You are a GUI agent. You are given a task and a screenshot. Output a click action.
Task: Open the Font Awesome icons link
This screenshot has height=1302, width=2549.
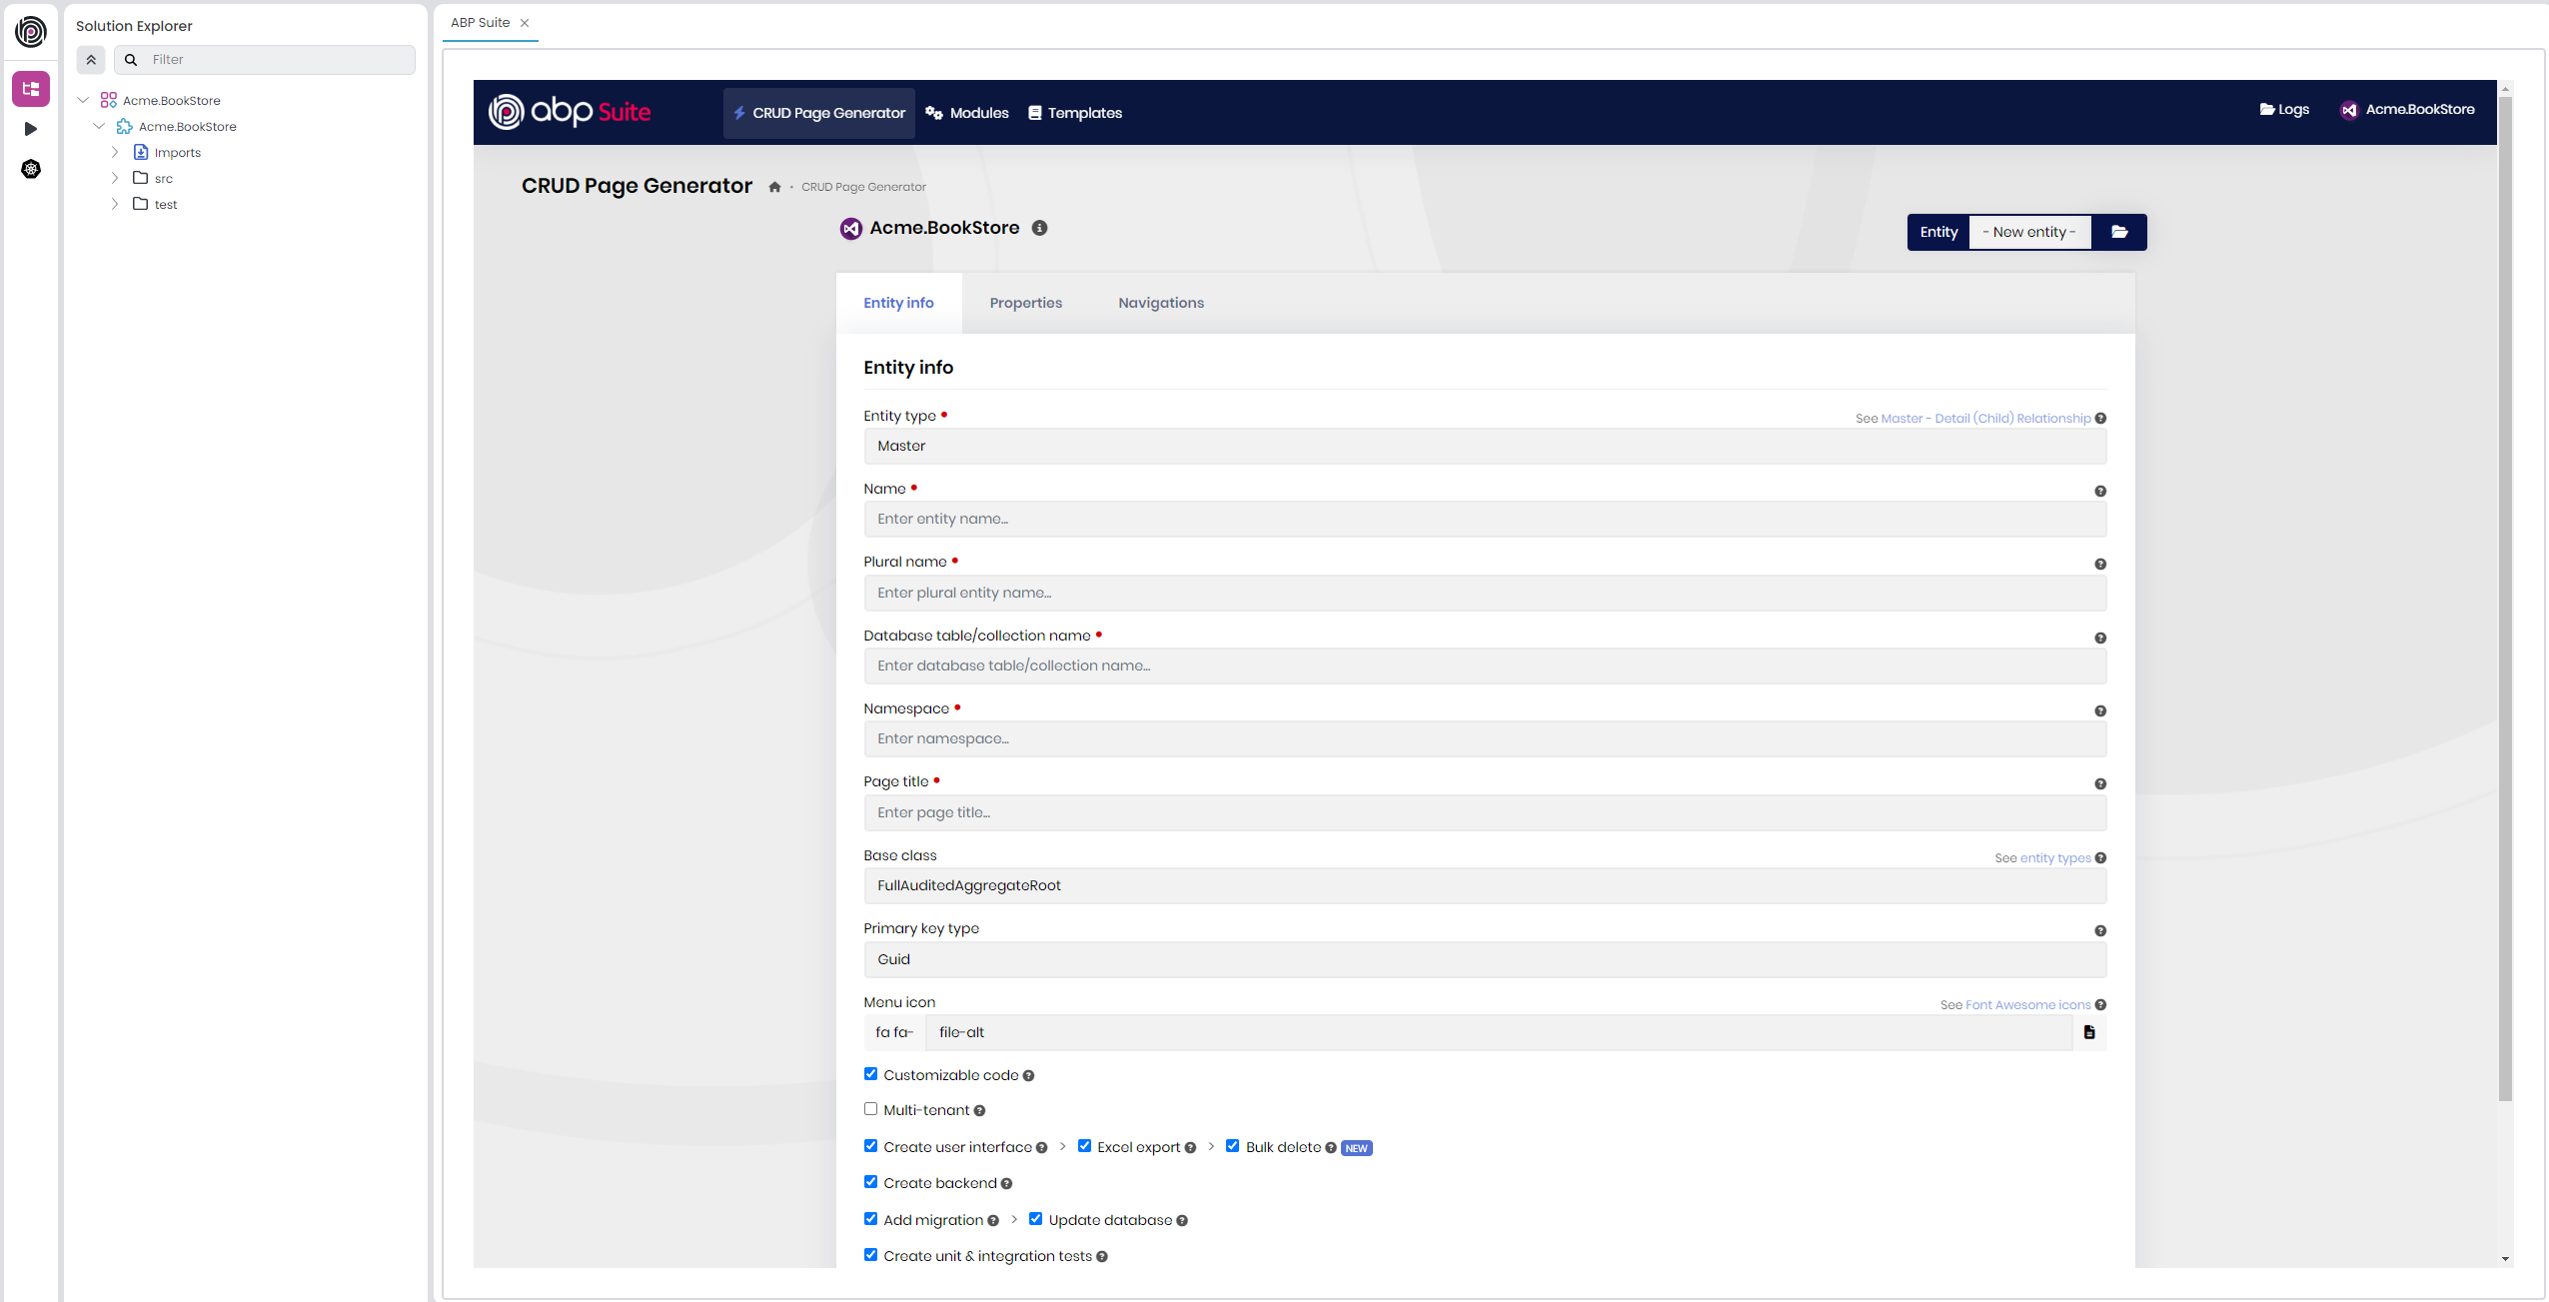[x=2027, y=1005]
